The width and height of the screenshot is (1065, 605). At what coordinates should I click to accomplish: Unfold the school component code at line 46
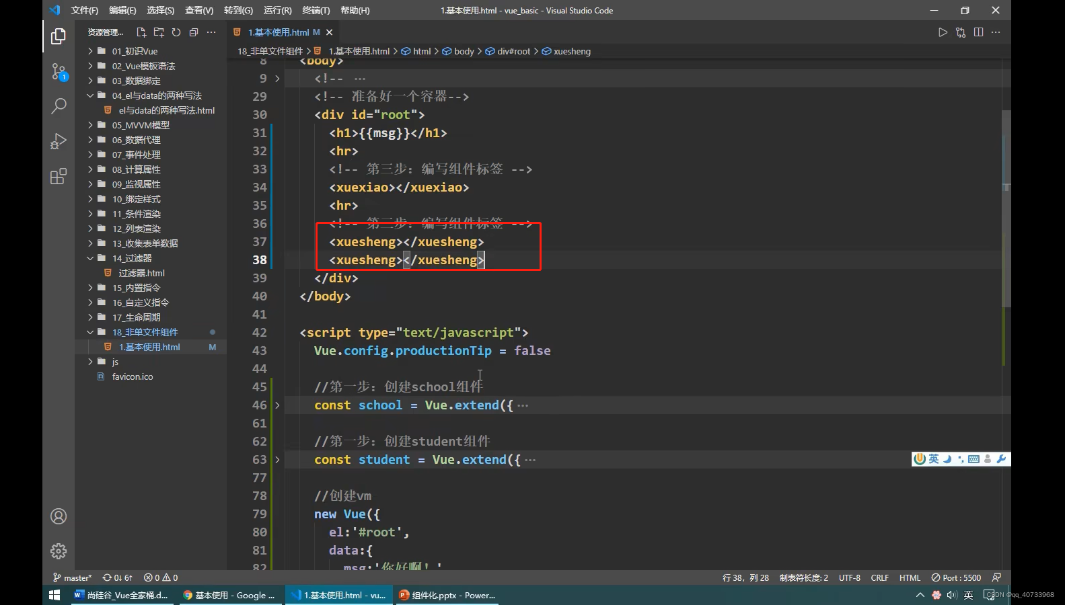[x=277, y=405]
